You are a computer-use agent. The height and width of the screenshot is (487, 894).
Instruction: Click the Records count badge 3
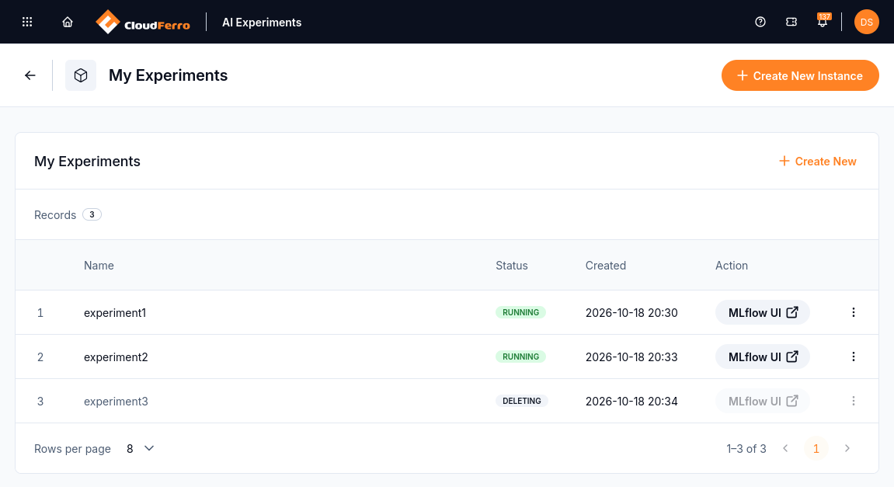pyautogui.click(x=92, y=215)
